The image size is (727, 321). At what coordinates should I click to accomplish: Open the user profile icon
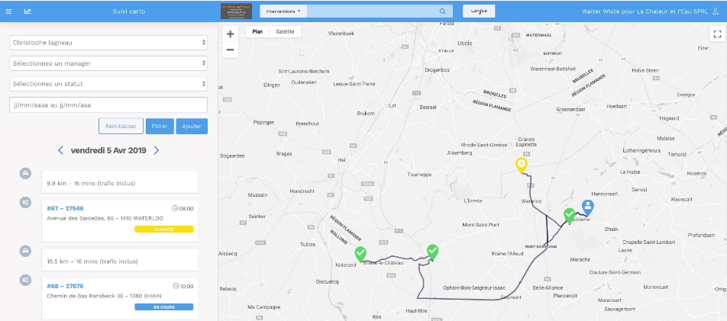pyautogui.click(x=716, y=11)
